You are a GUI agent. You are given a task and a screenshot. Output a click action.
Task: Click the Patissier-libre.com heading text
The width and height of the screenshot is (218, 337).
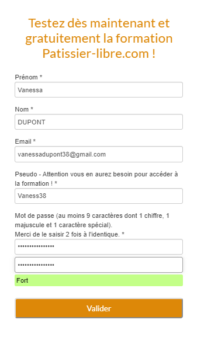[x=96, y=54]
